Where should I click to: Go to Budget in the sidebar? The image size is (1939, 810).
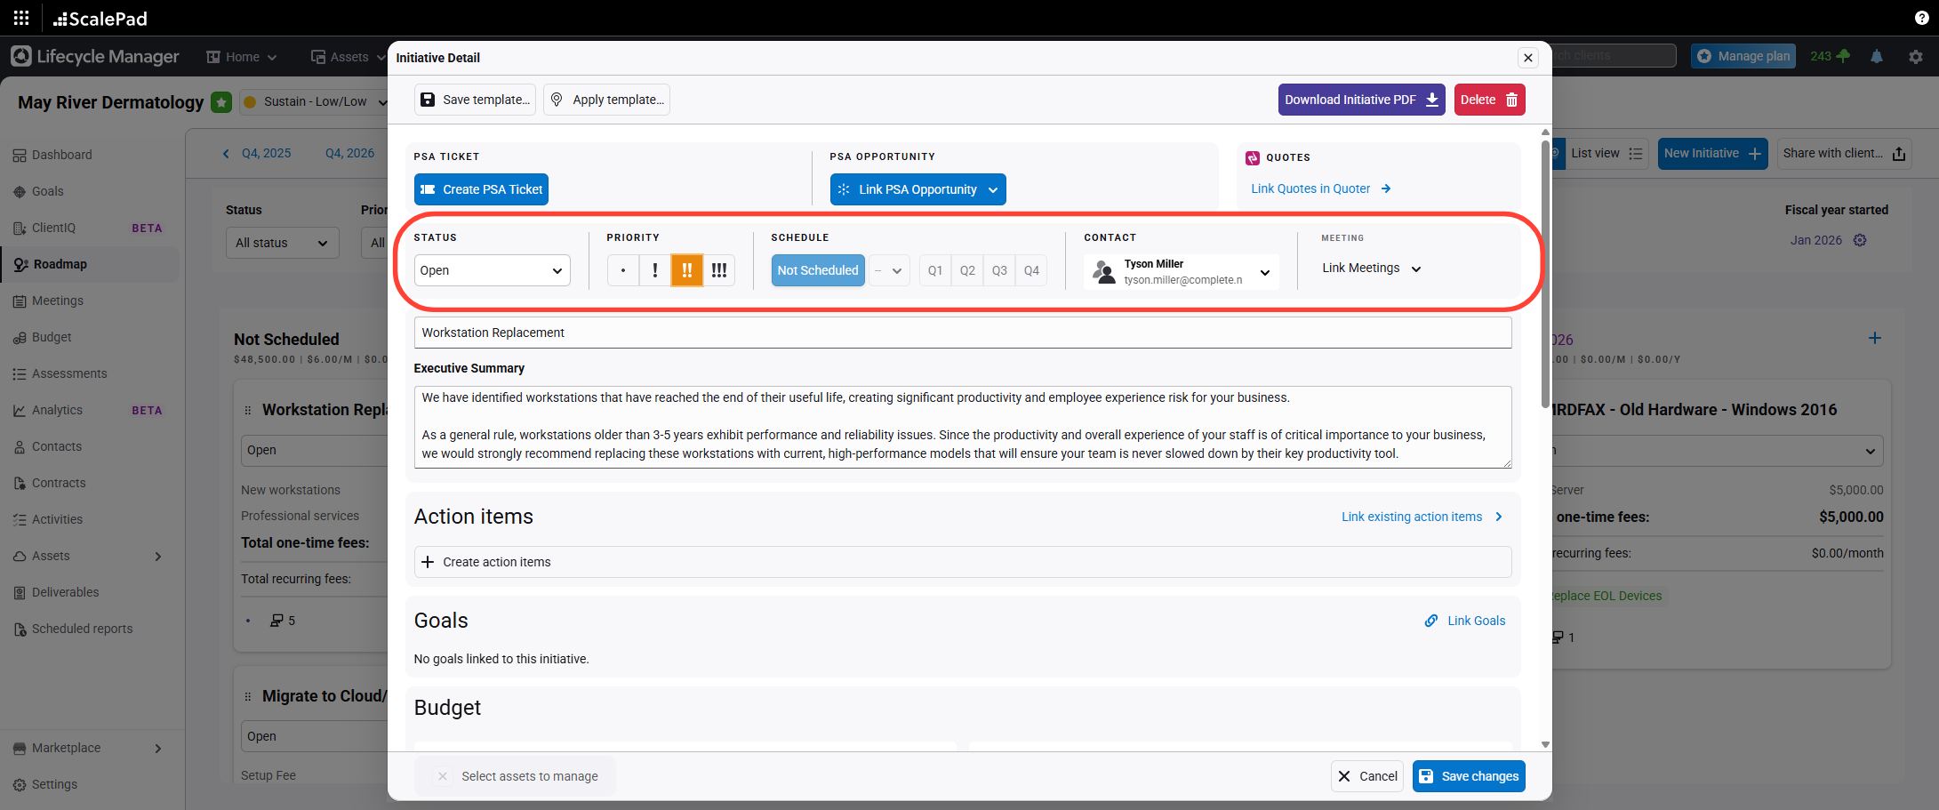(x=52, y=337)
